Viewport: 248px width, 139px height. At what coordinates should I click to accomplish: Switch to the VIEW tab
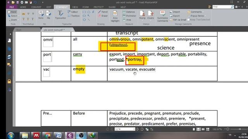pyautogui.click(x=75, y=7)
